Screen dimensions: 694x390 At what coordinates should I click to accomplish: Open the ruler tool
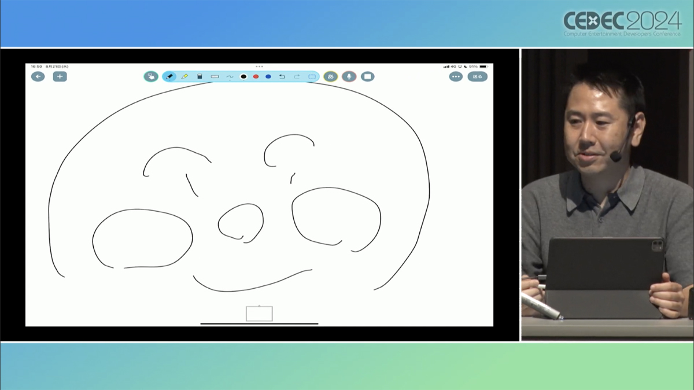(215, 76)
